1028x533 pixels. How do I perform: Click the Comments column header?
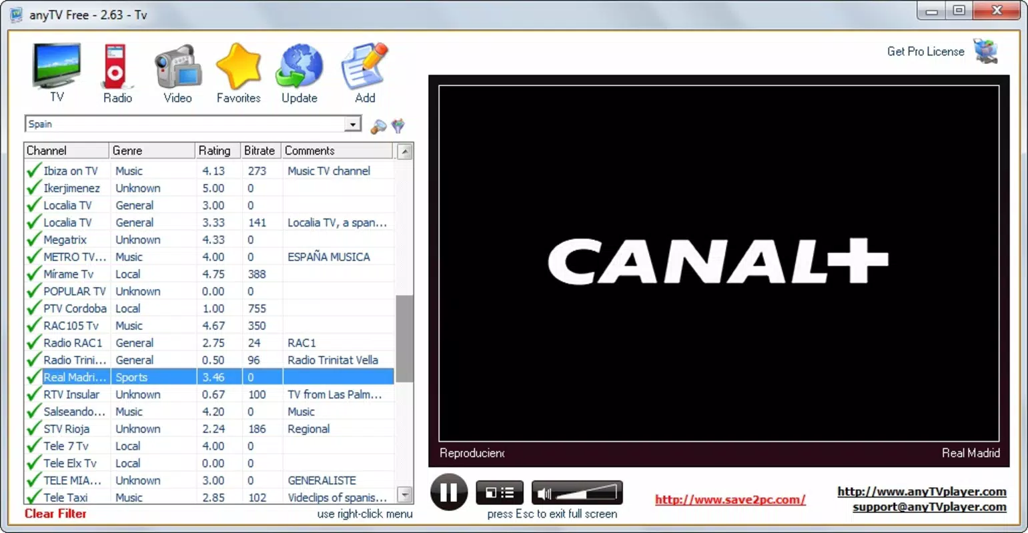(x=337, y=151)
